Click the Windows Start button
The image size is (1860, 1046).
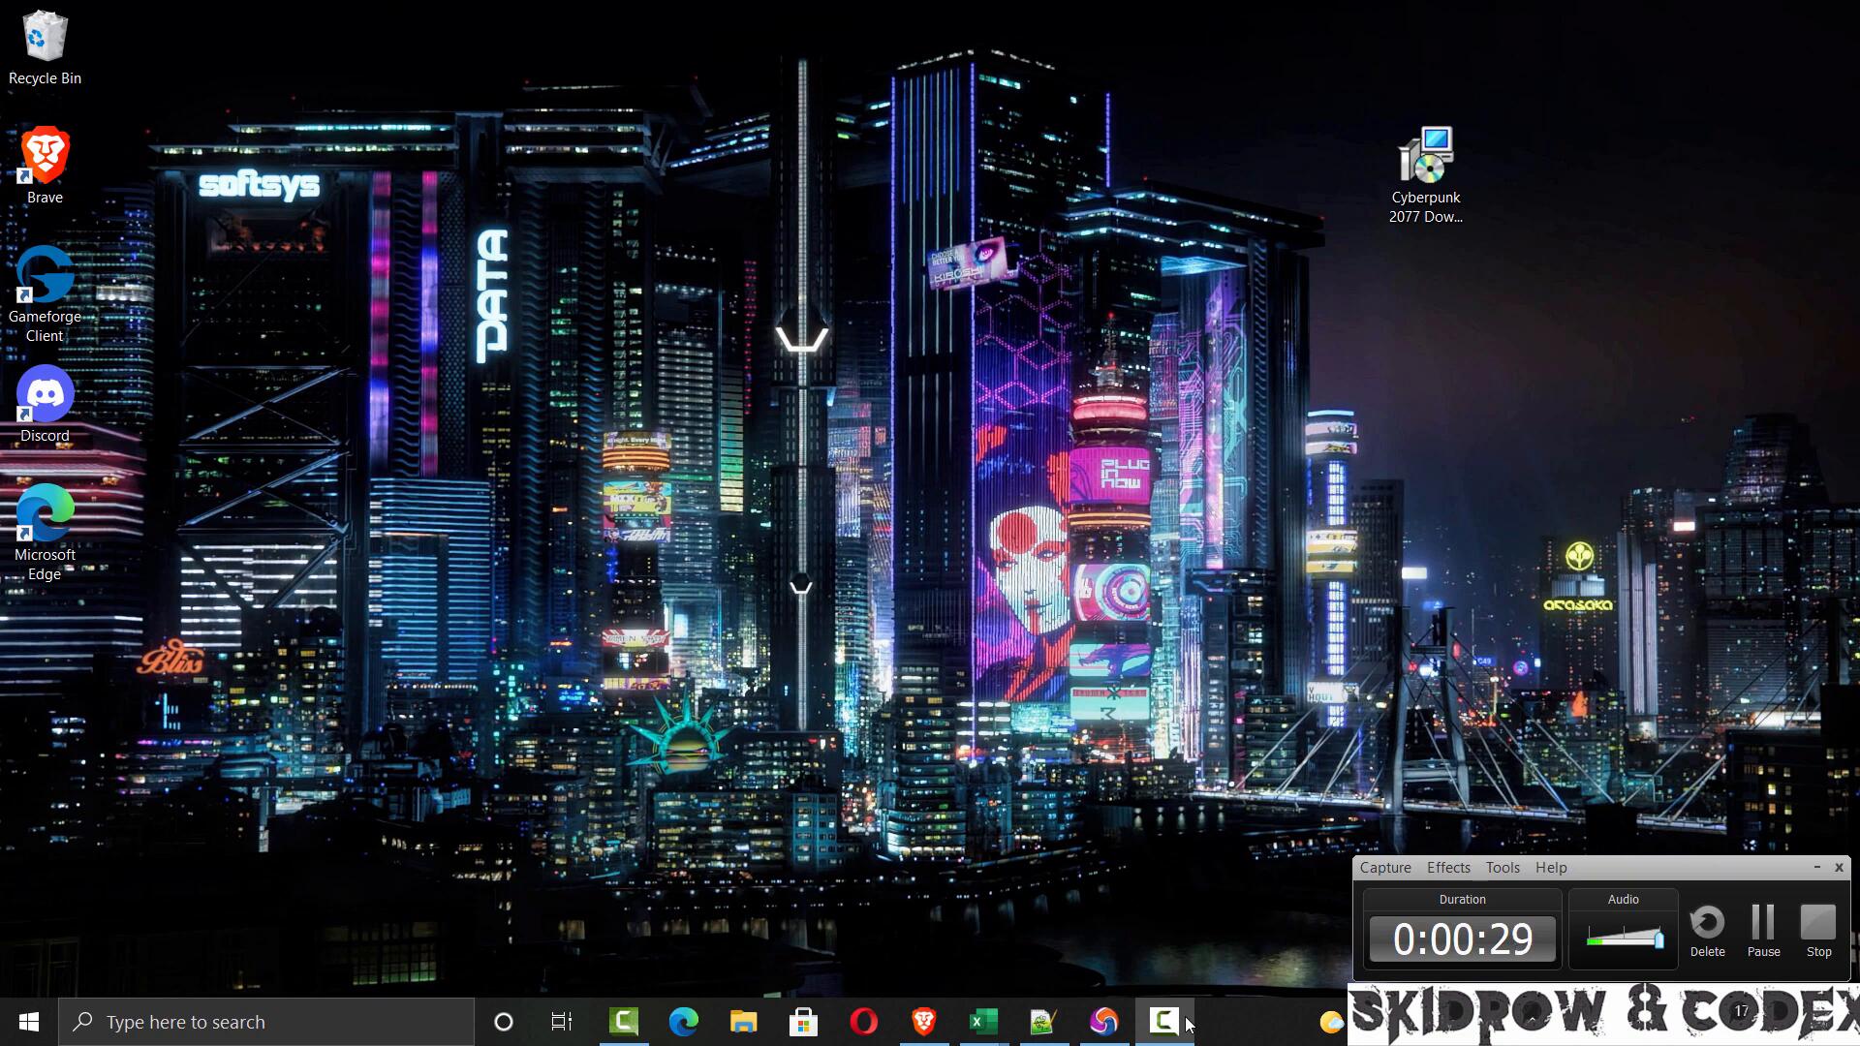point(29,1022)
